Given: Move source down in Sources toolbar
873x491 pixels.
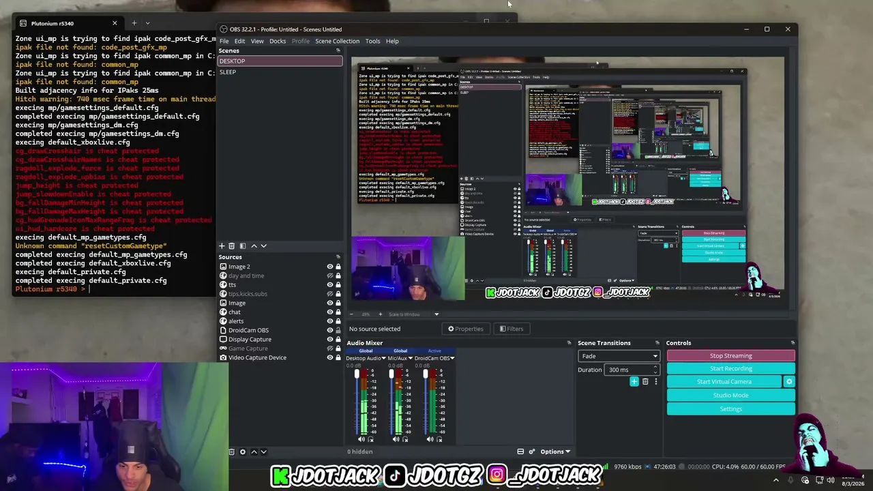Looking at the screenshot, I should point(264,451).
